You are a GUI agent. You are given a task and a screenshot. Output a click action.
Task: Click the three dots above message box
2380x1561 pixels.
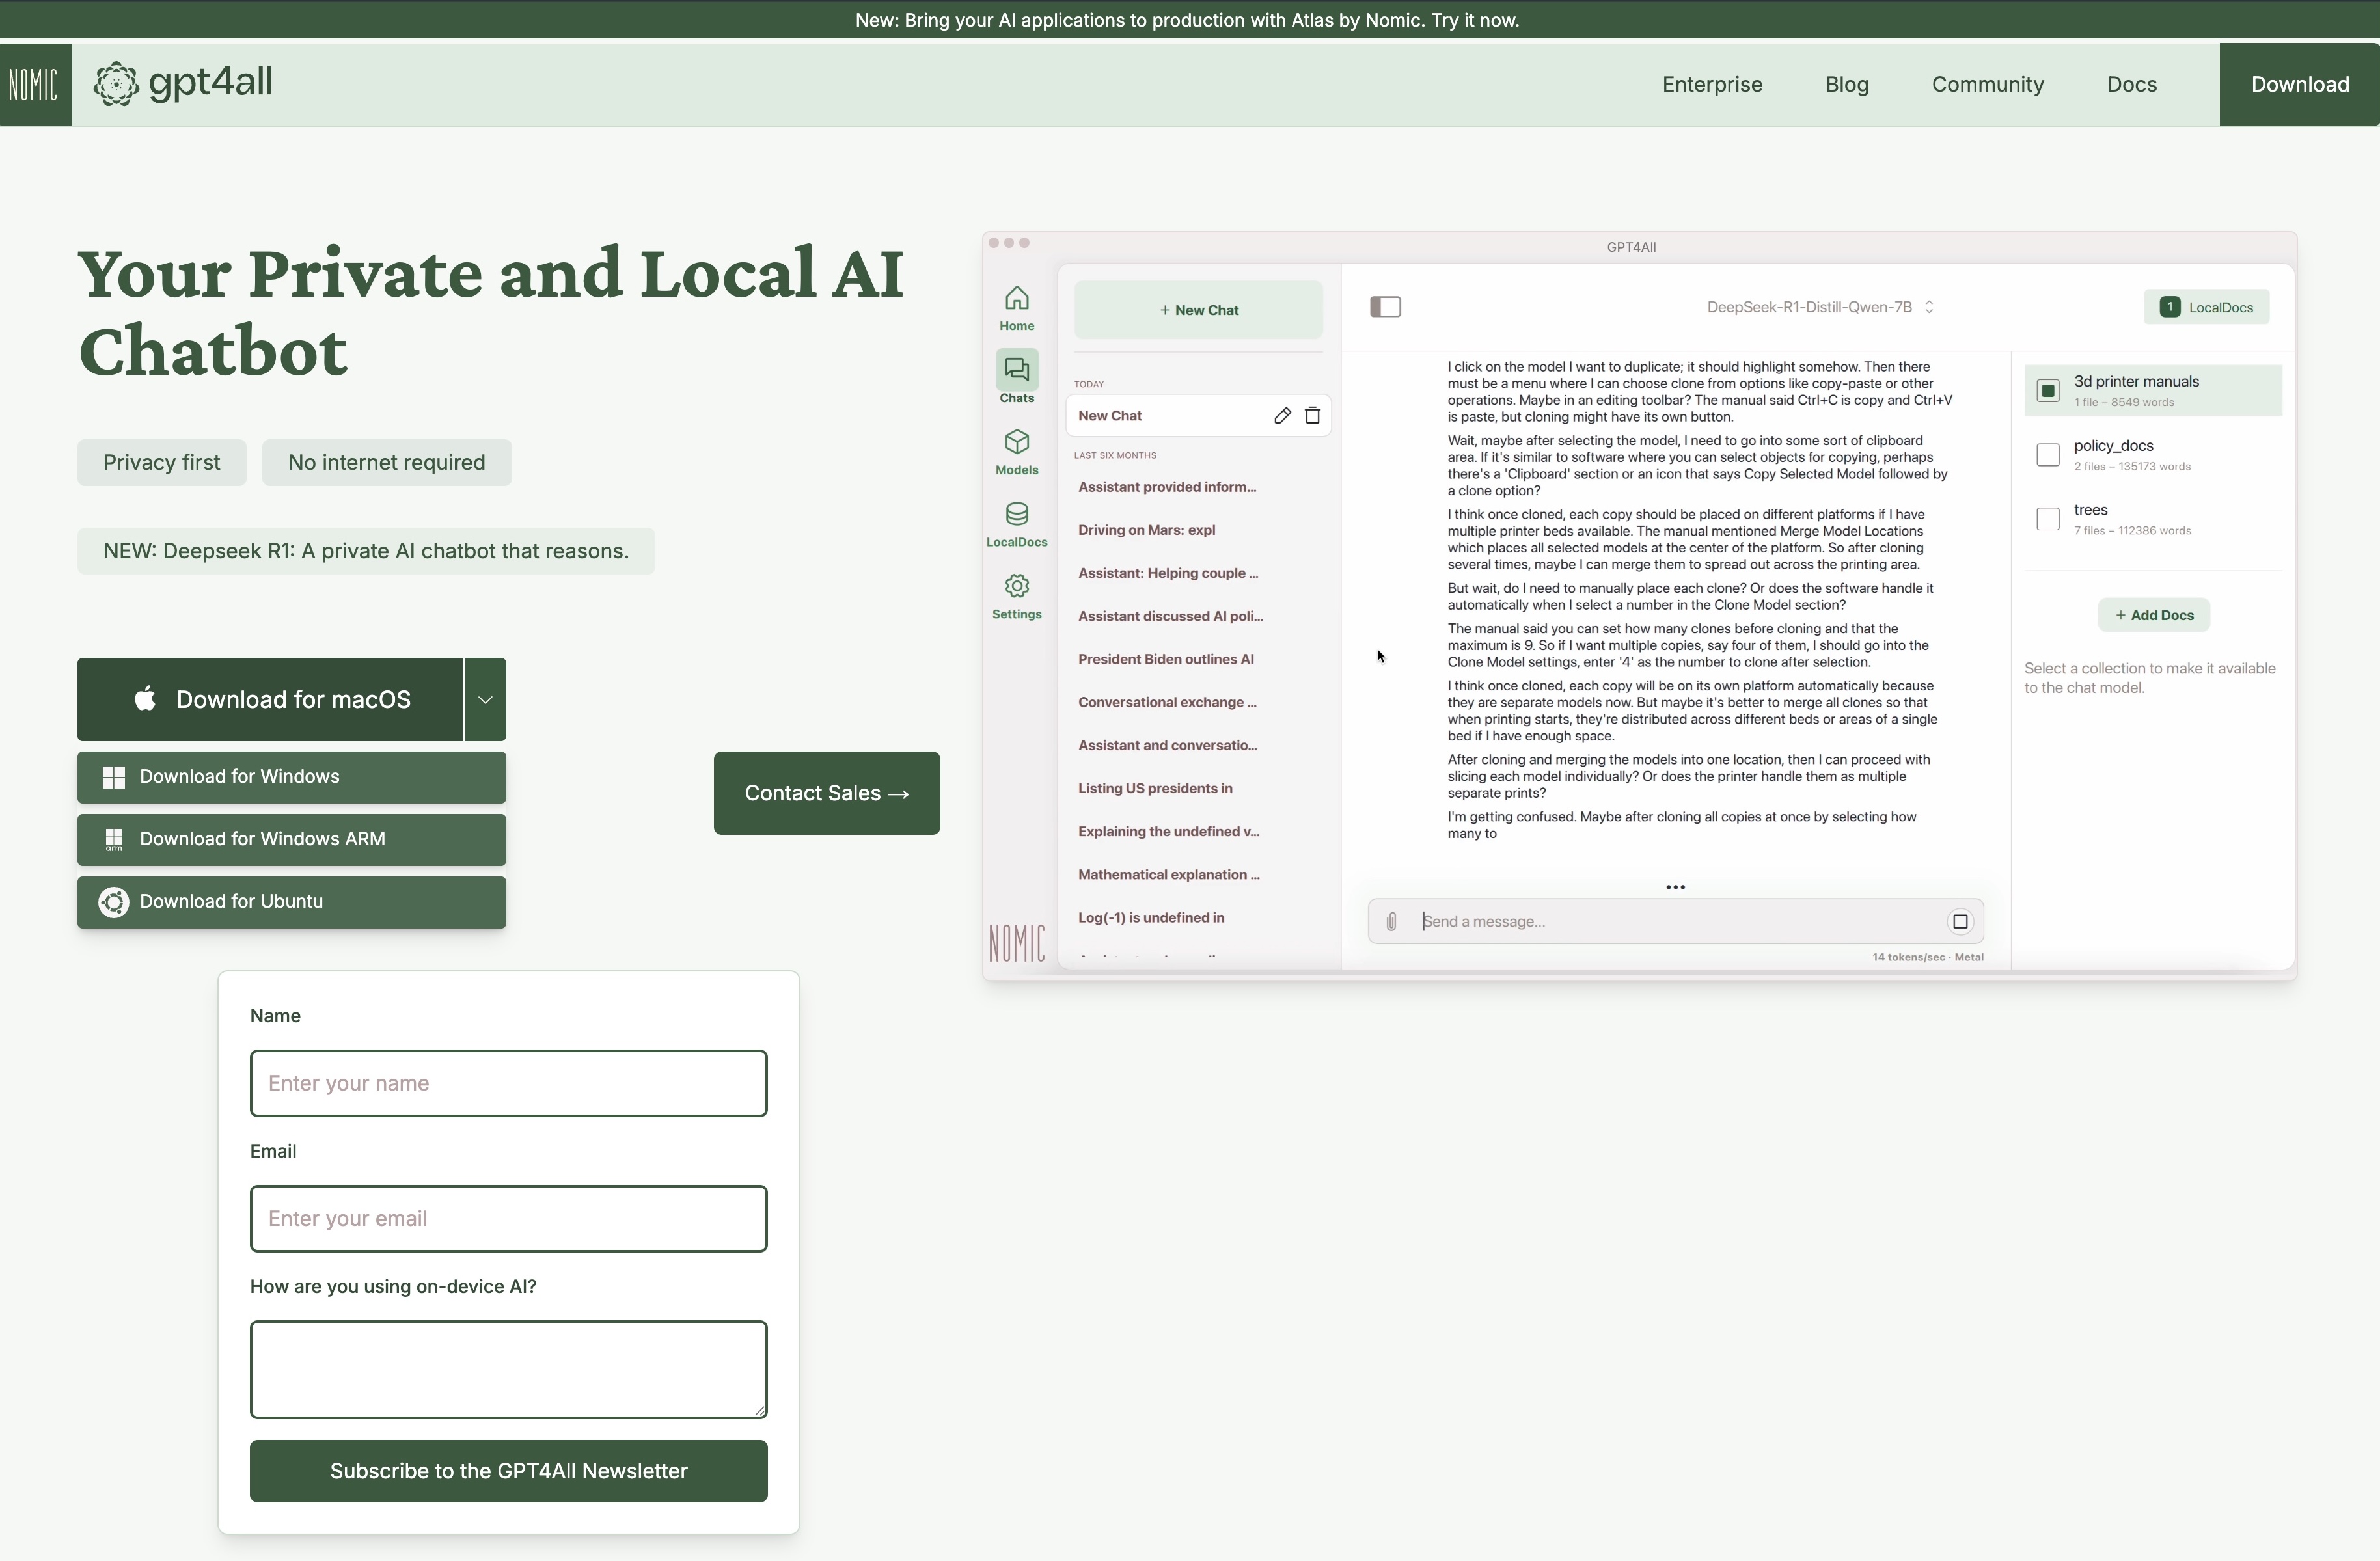(x=1675, y=887)
